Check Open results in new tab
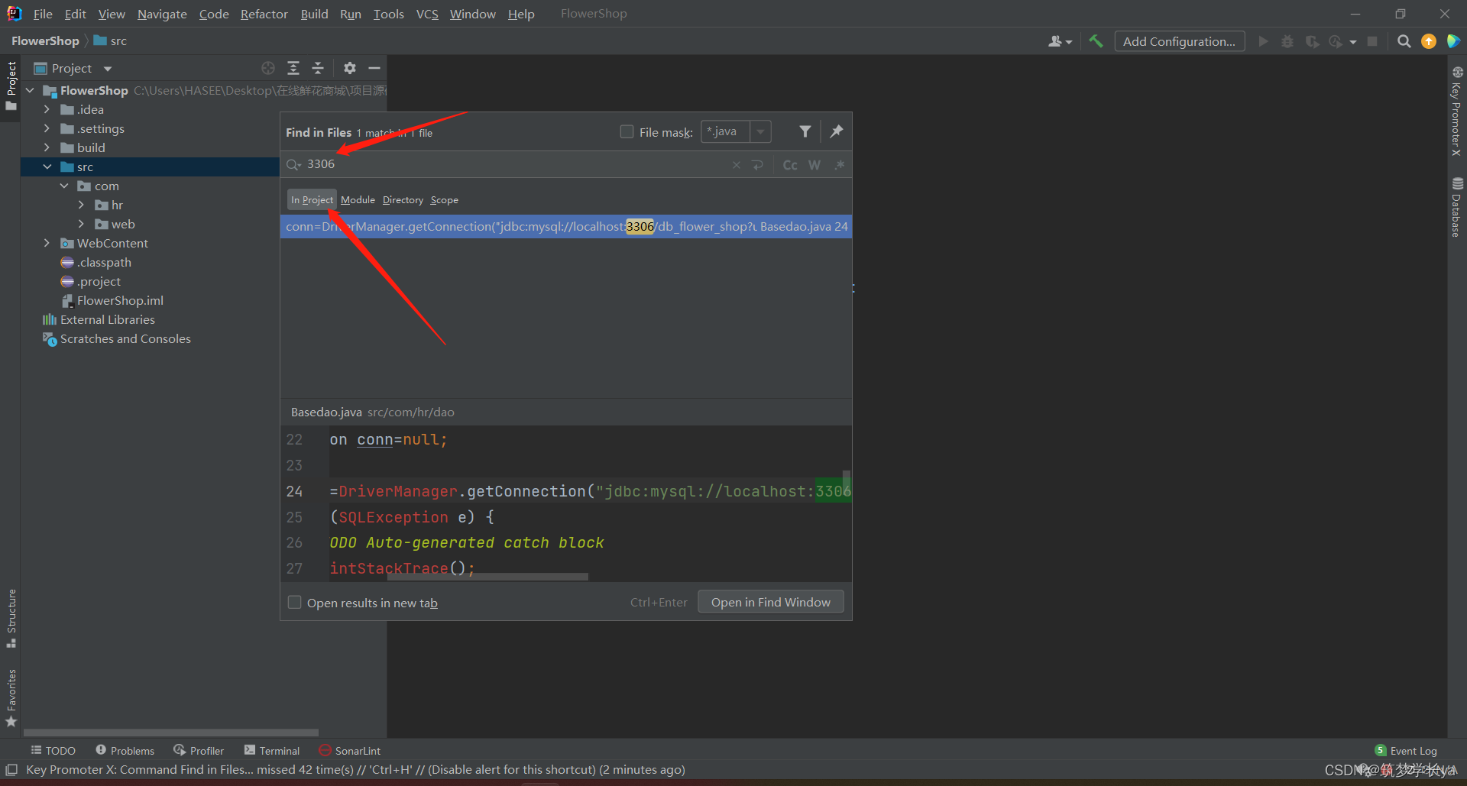This screenshot has width=1467, height=786. [x=294, y=602]
